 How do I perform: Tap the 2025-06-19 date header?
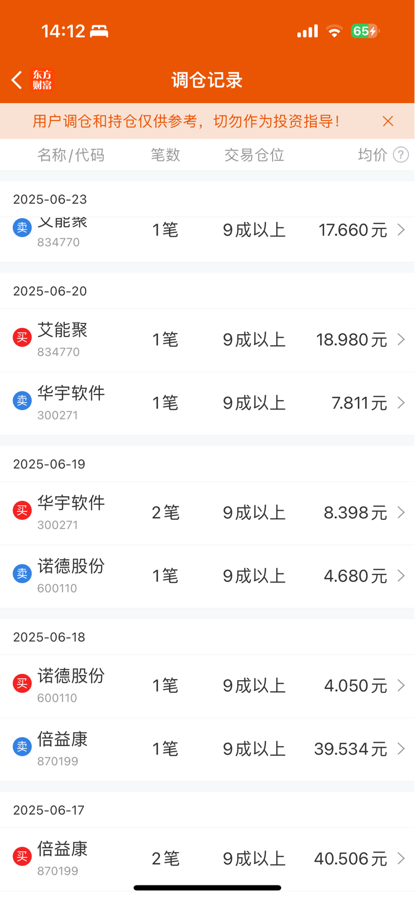tap(49, 464)
